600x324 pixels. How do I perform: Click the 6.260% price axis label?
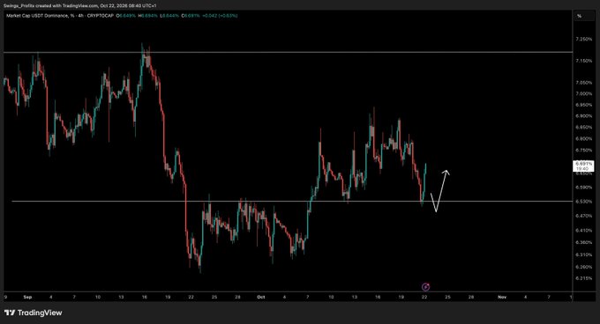click(x=583, y=267)
